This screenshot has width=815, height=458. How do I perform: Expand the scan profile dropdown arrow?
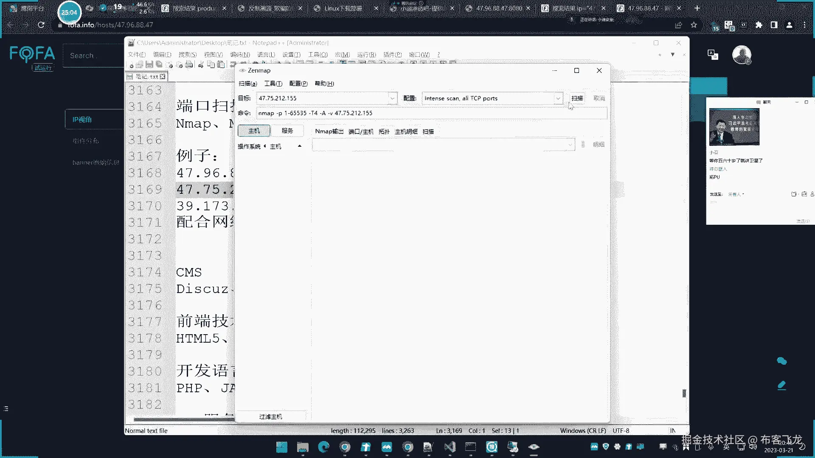tap(558, 98)
